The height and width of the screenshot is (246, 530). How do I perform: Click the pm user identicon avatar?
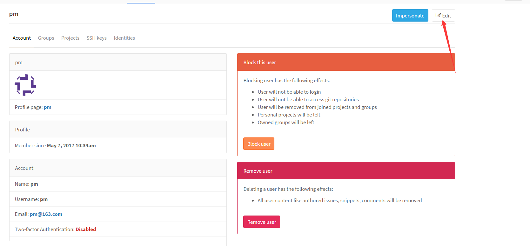click(25, 85)
